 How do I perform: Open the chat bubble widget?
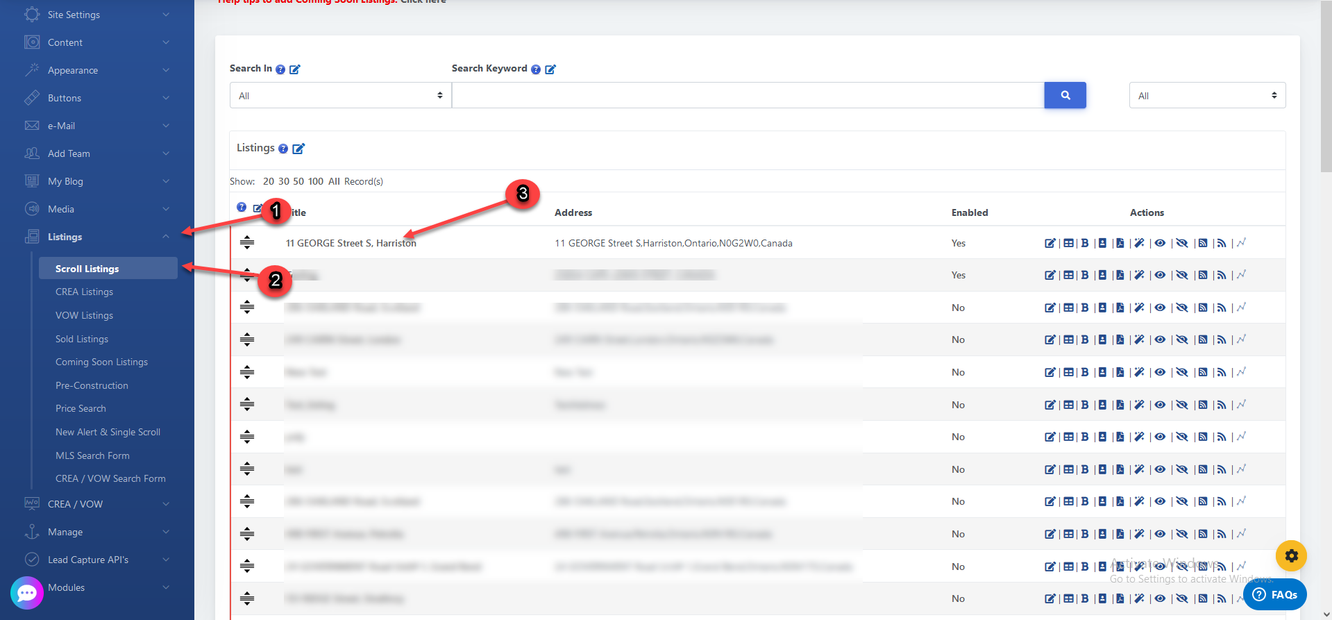(27, 593)
